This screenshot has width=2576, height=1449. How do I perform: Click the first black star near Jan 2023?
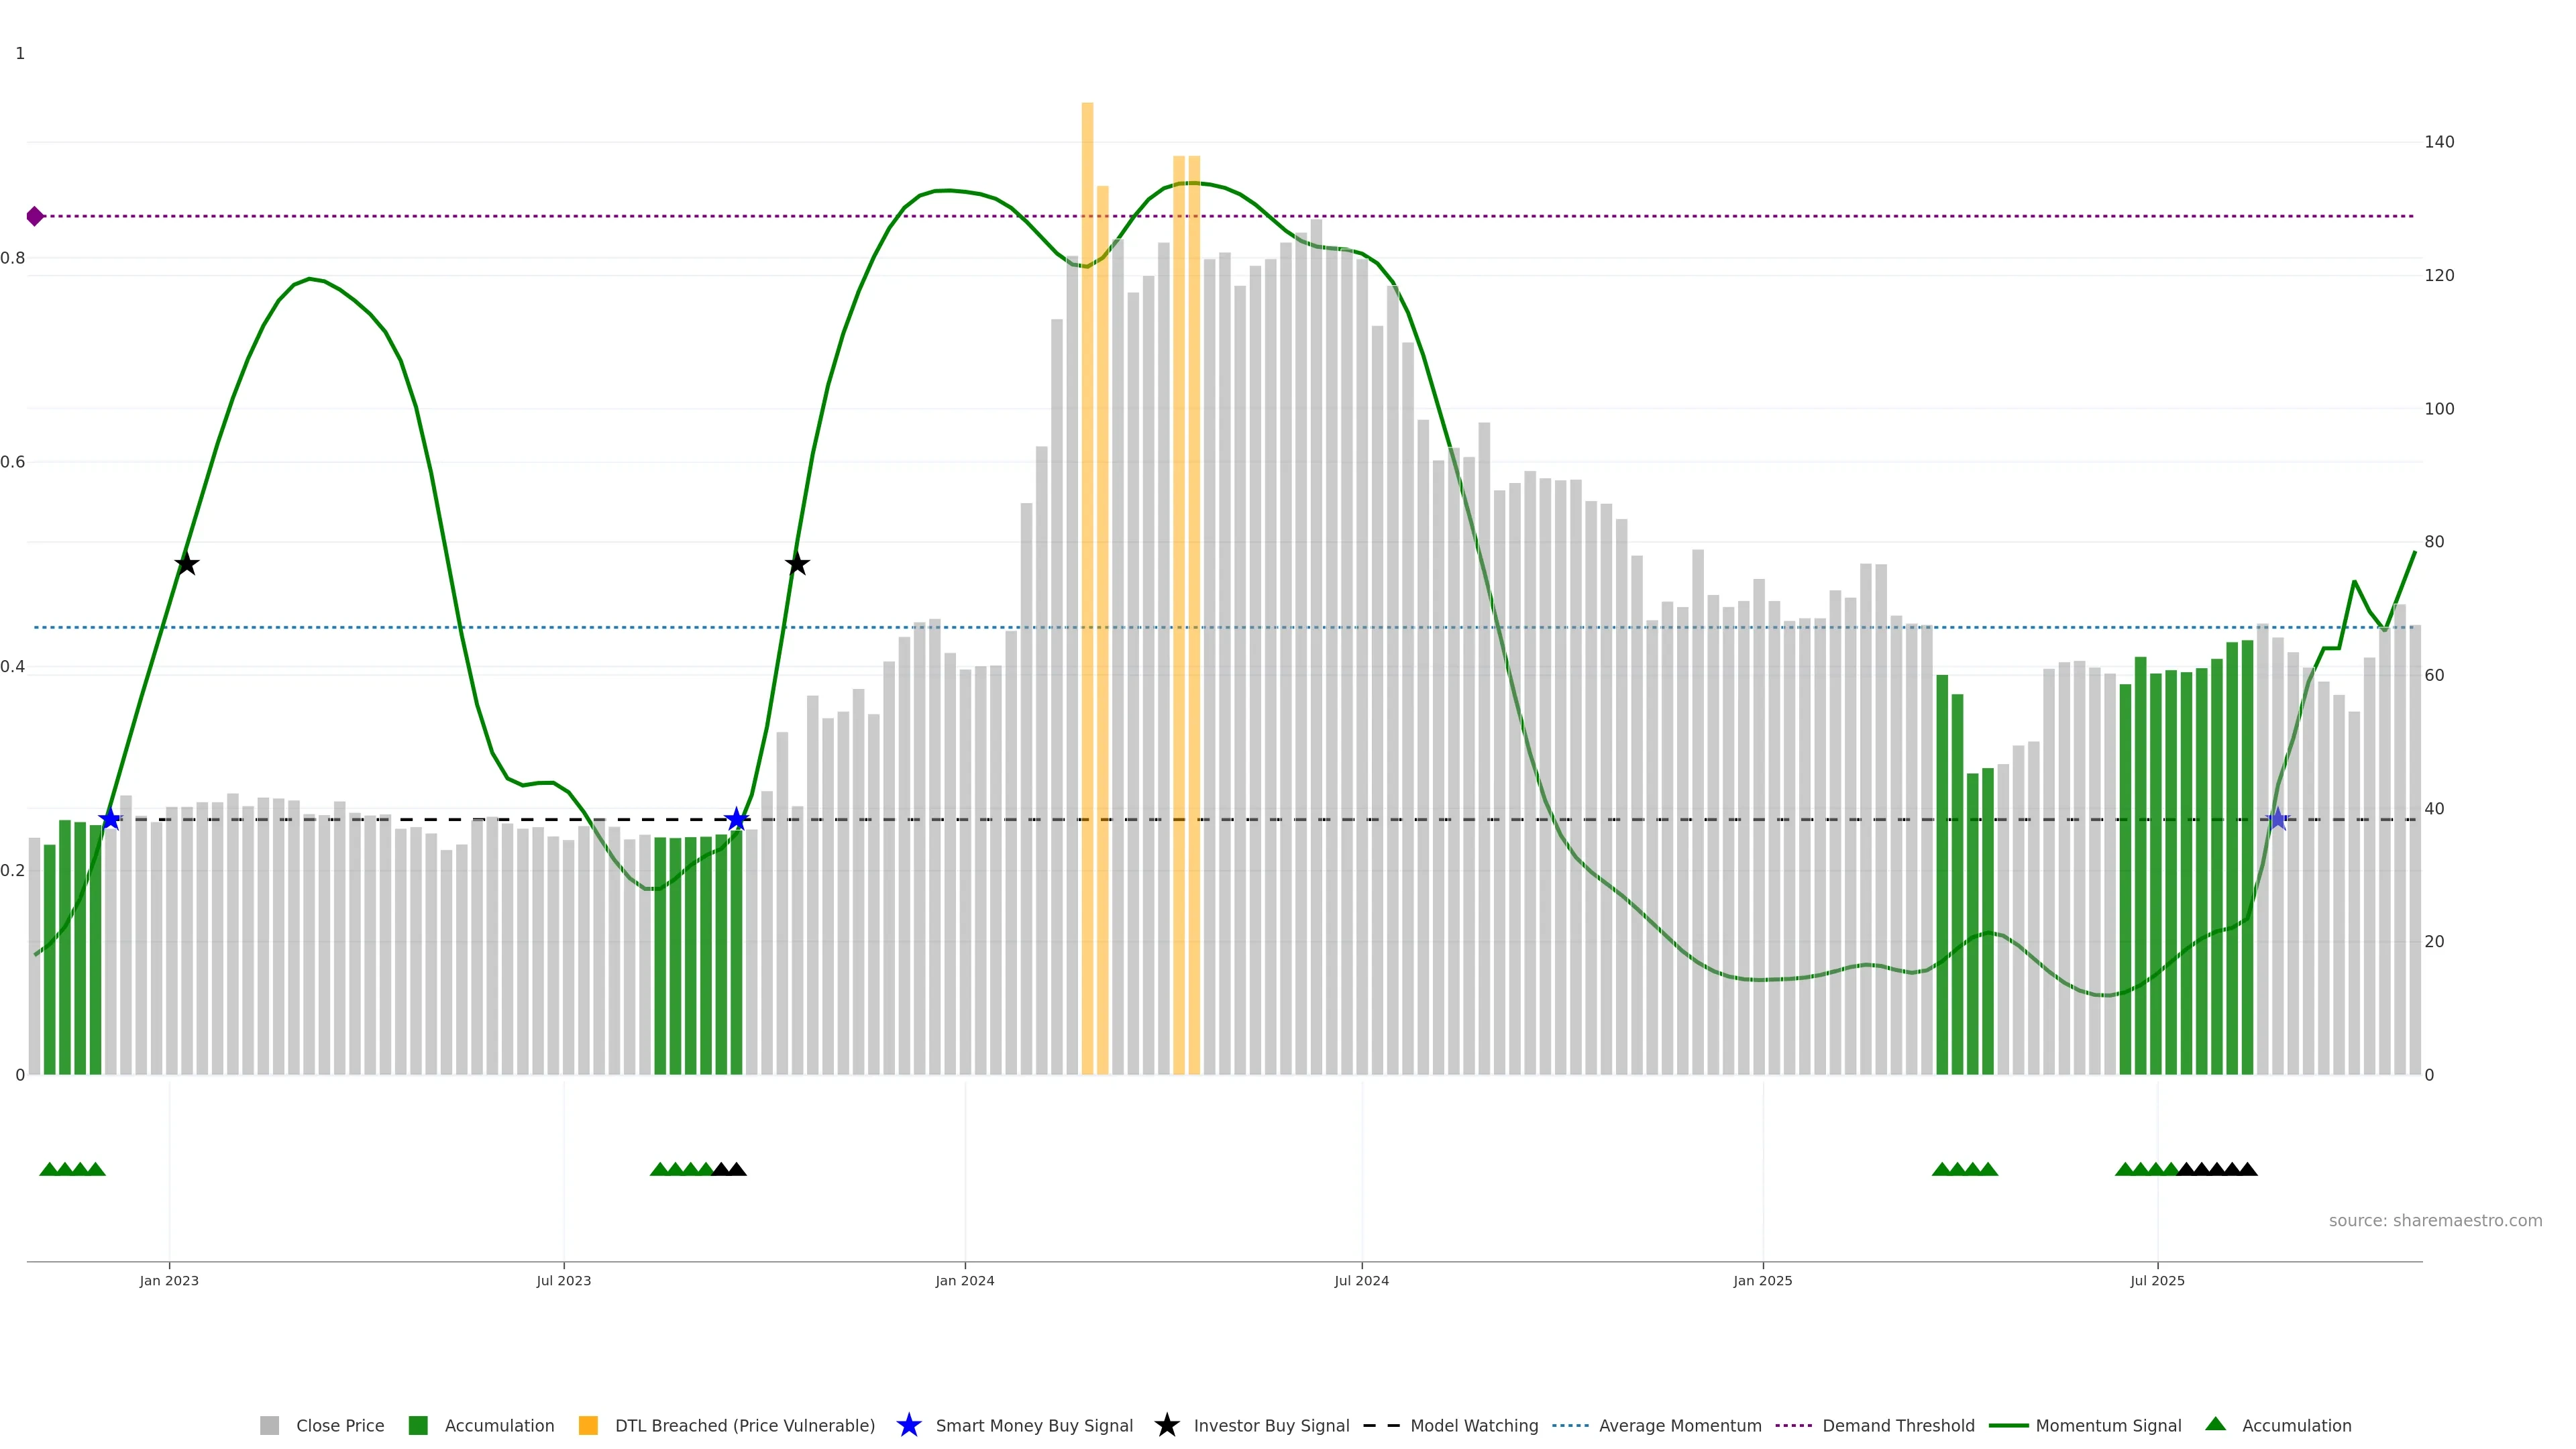[x=186, y=564]
